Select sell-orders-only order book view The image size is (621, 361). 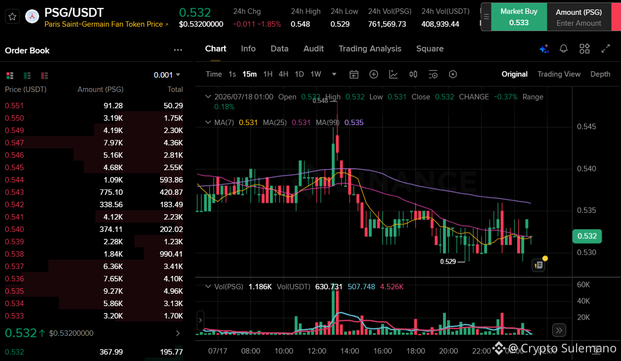click(x=44, y=75)
